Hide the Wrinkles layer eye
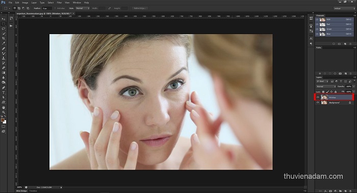357x193 pixels. click(318, 97)
